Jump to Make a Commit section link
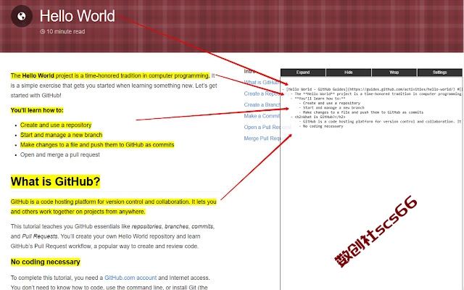The width and height of the screenshot is (464, 290). click(x=262, y=116)
